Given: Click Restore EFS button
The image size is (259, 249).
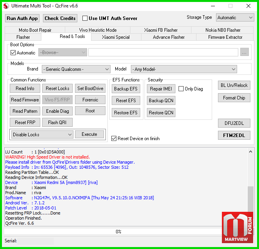Looking at the screenshot, I should pyautogui.click(x=126, y=113).
